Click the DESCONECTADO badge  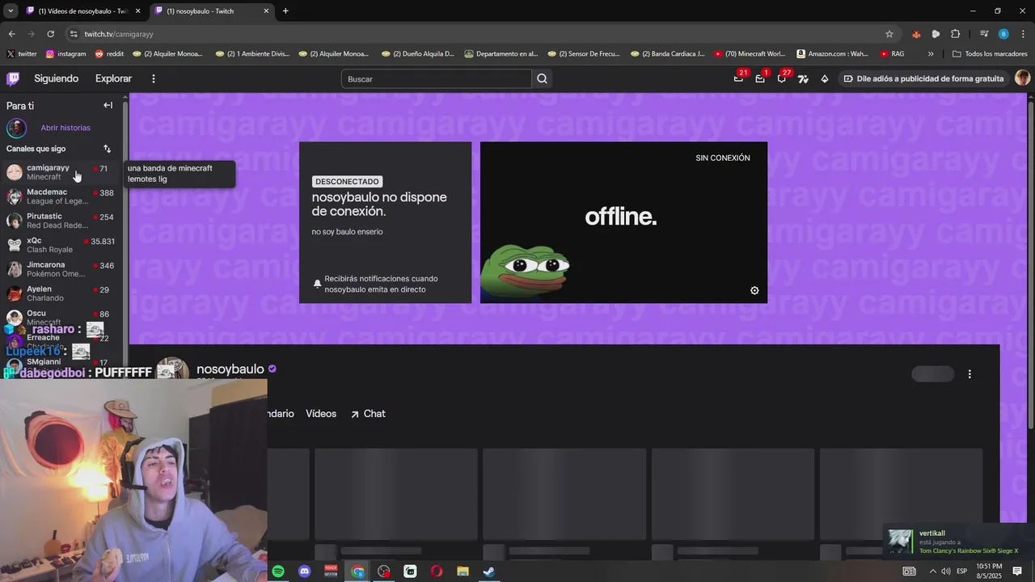(x=347, y=182)
